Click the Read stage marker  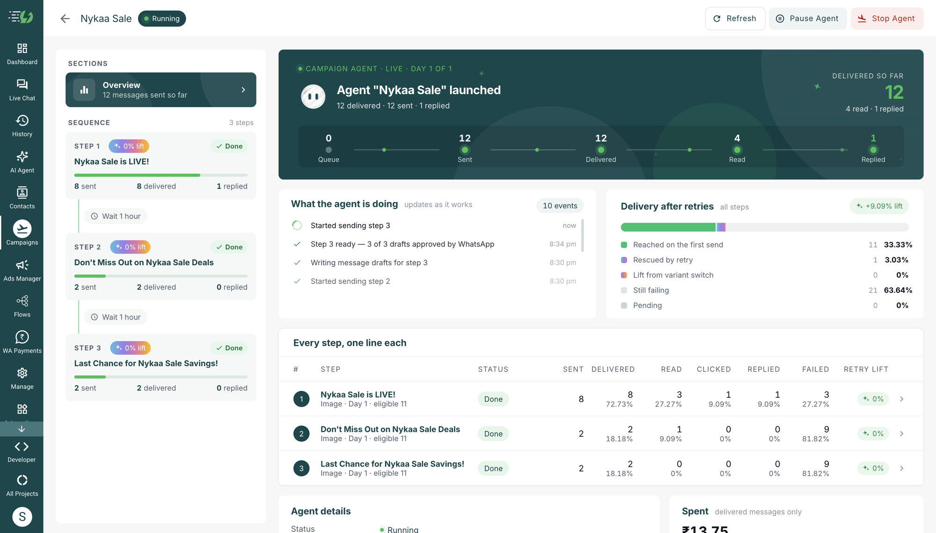pyautogui.click(x=737, y=150)
